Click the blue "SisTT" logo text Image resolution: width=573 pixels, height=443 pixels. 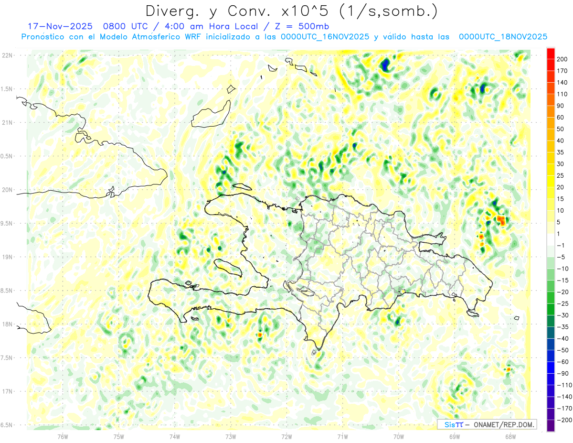pos(454,424)
